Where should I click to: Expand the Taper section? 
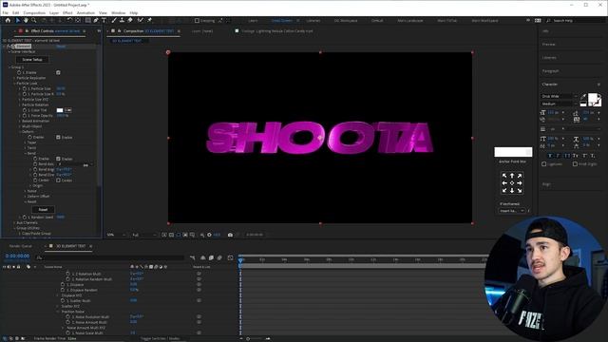pyautogui.click(x=26, y=142)
